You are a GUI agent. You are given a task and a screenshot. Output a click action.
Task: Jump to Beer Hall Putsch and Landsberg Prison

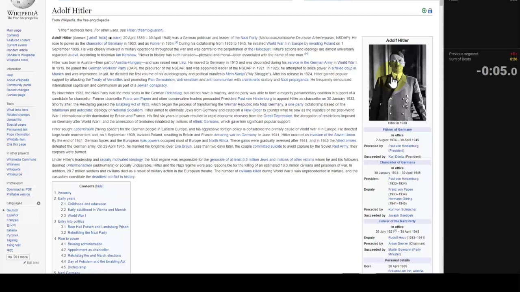(x=98, y=227)
